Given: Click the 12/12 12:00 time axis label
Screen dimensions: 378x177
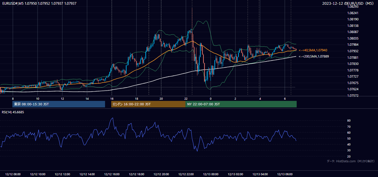Looking at the screenshot, I should [62, 174].
